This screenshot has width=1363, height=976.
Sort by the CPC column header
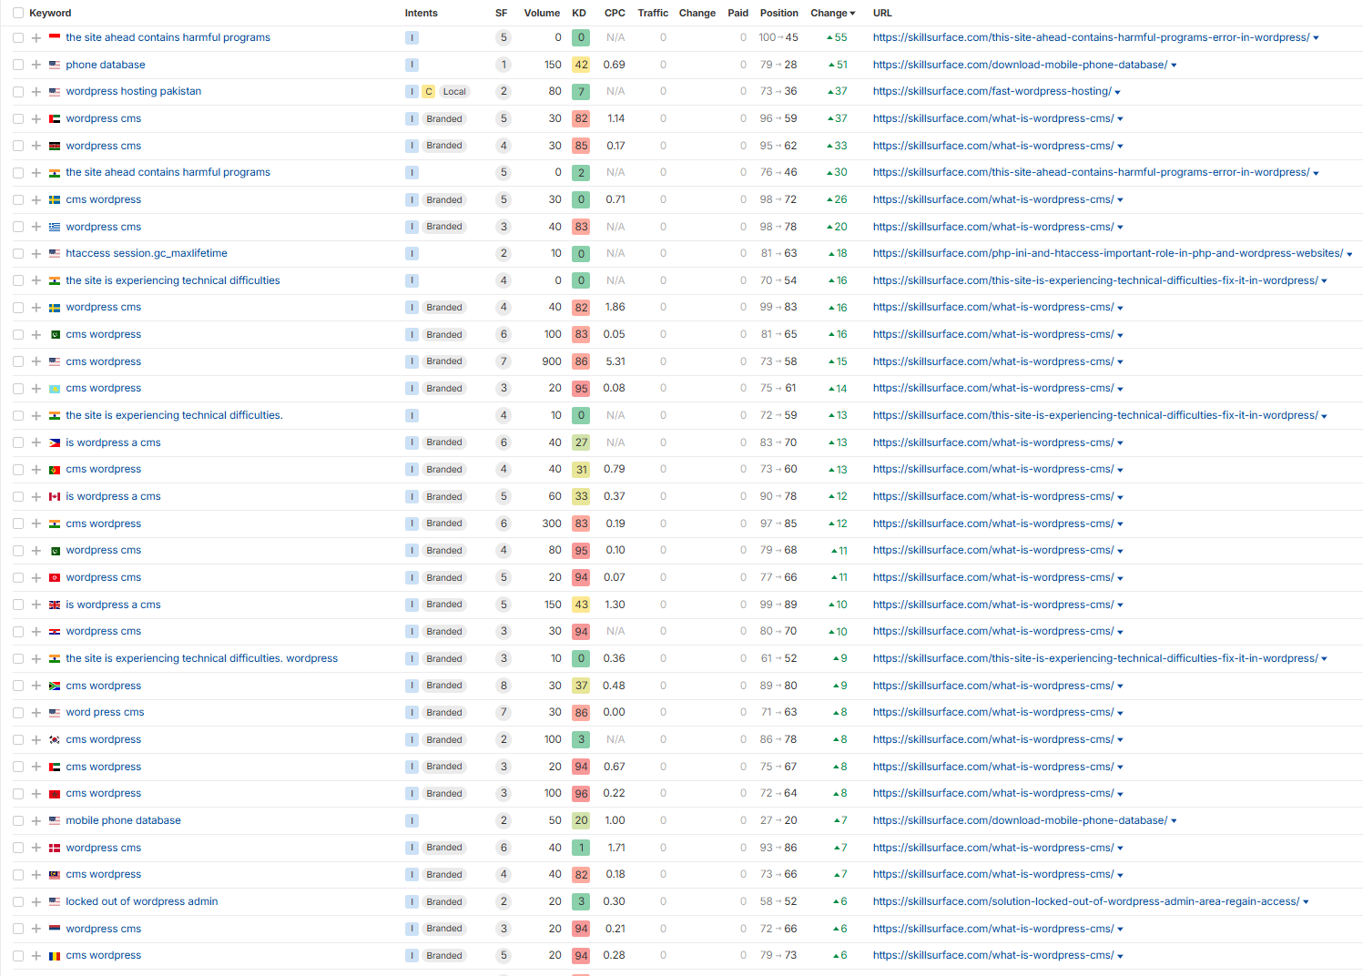pos(615,13)
